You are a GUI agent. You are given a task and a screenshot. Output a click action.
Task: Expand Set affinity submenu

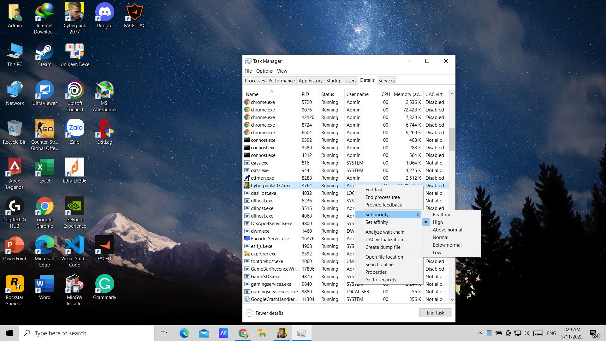(376, 222)
